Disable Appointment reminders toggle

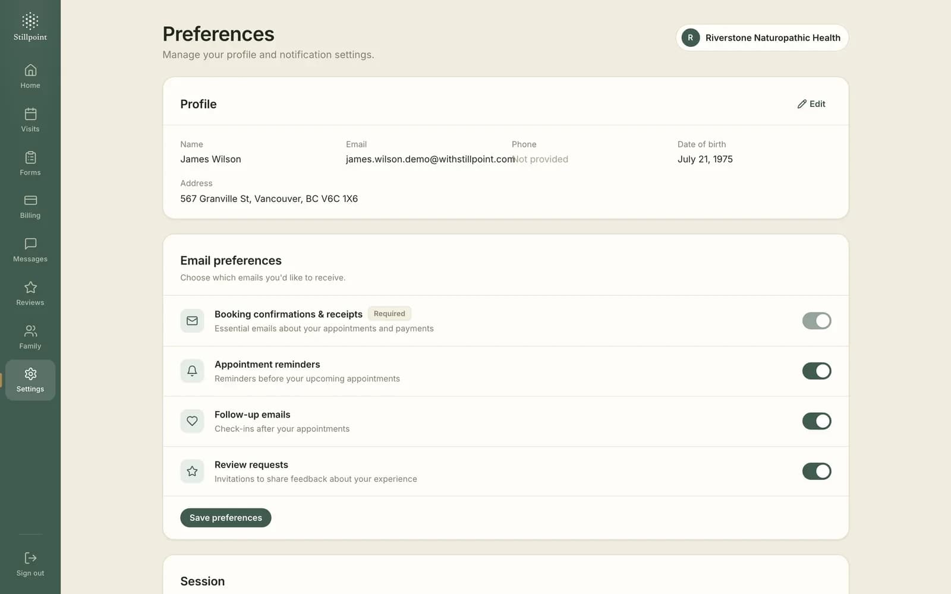point(817,371)
